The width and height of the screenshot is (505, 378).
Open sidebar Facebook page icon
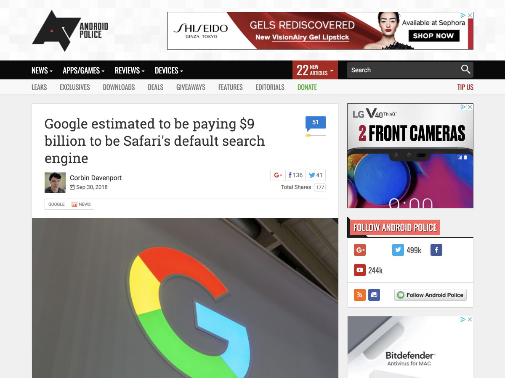coord(436,250)
